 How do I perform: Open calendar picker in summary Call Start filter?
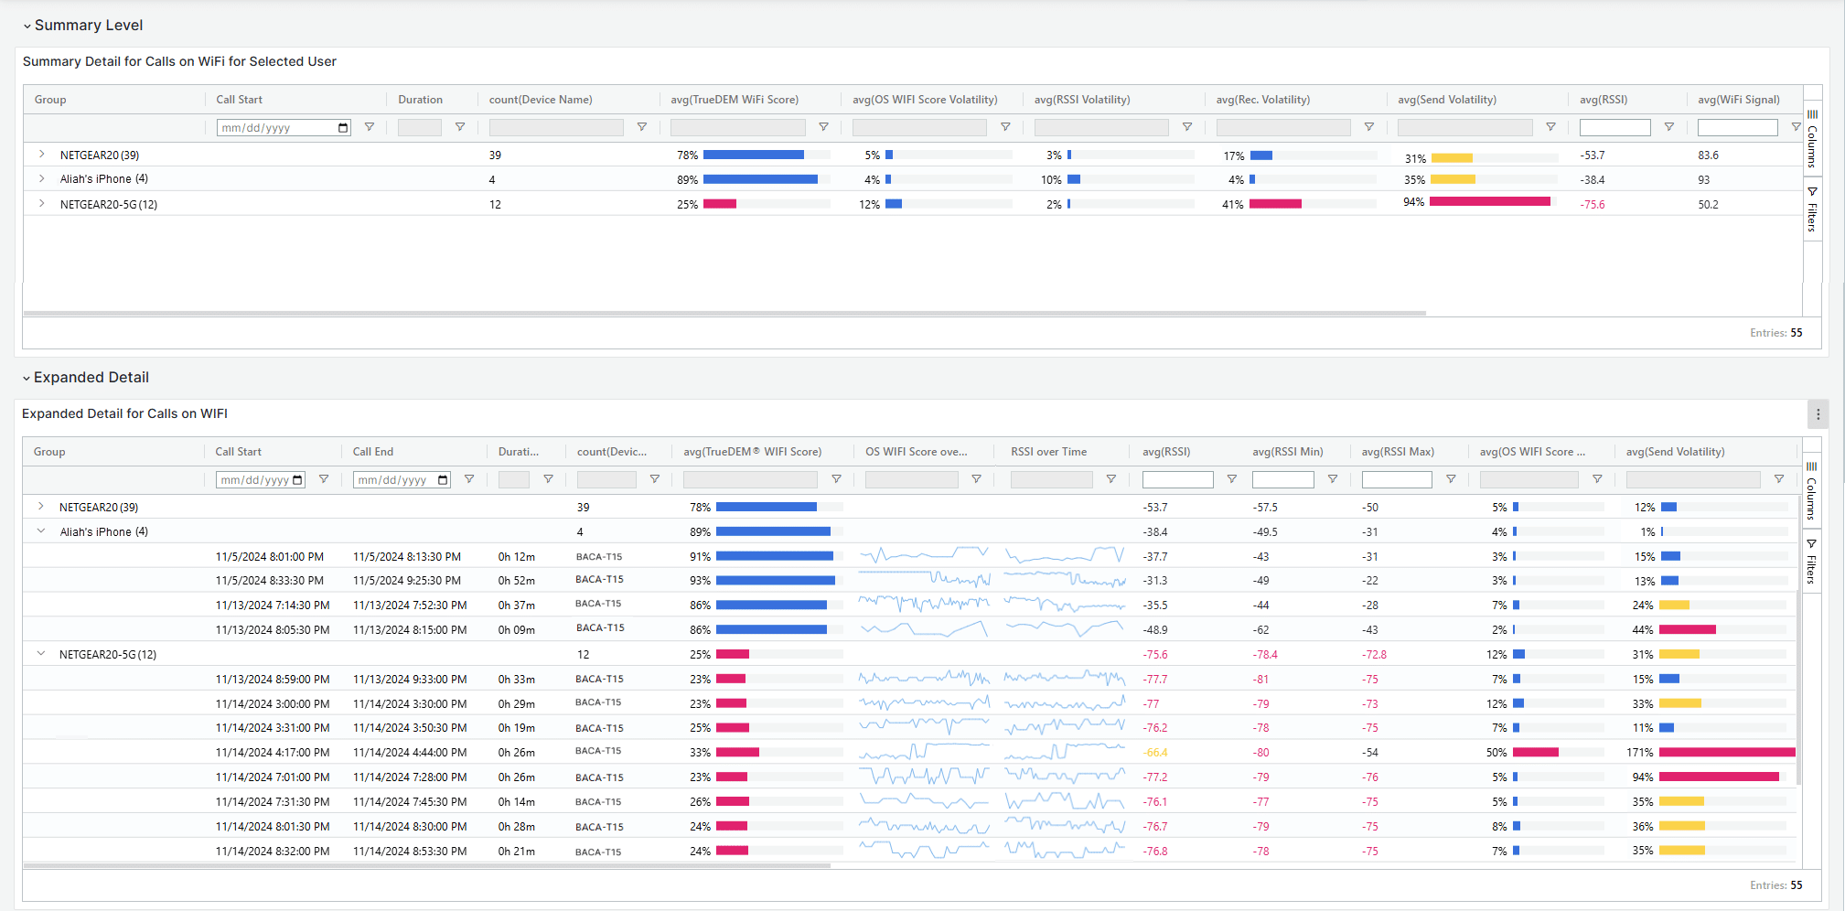(343, 128)
